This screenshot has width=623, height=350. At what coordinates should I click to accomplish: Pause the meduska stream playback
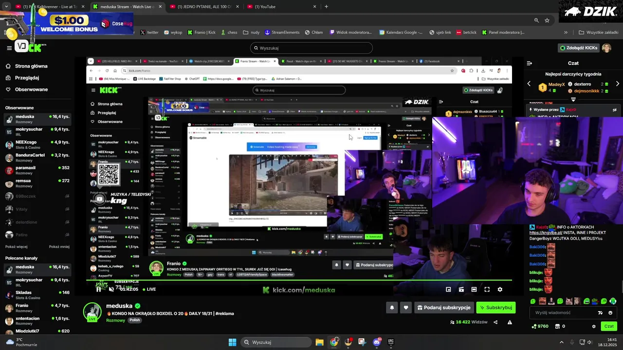(99, 289)
